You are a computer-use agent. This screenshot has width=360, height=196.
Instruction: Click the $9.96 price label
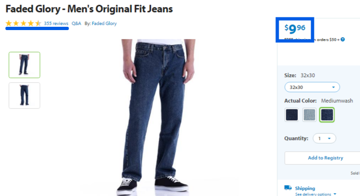click(x=295, y=29)
